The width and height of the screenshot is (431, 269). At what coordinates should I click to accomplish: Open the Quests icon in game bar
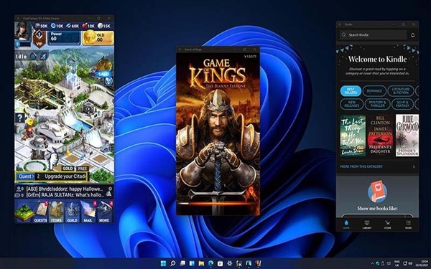point(40,212)
